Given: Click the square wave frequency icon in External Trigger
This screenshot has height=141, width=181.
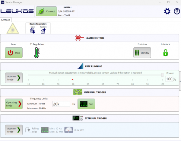Looking at the screenshot, I should [45, 130].
